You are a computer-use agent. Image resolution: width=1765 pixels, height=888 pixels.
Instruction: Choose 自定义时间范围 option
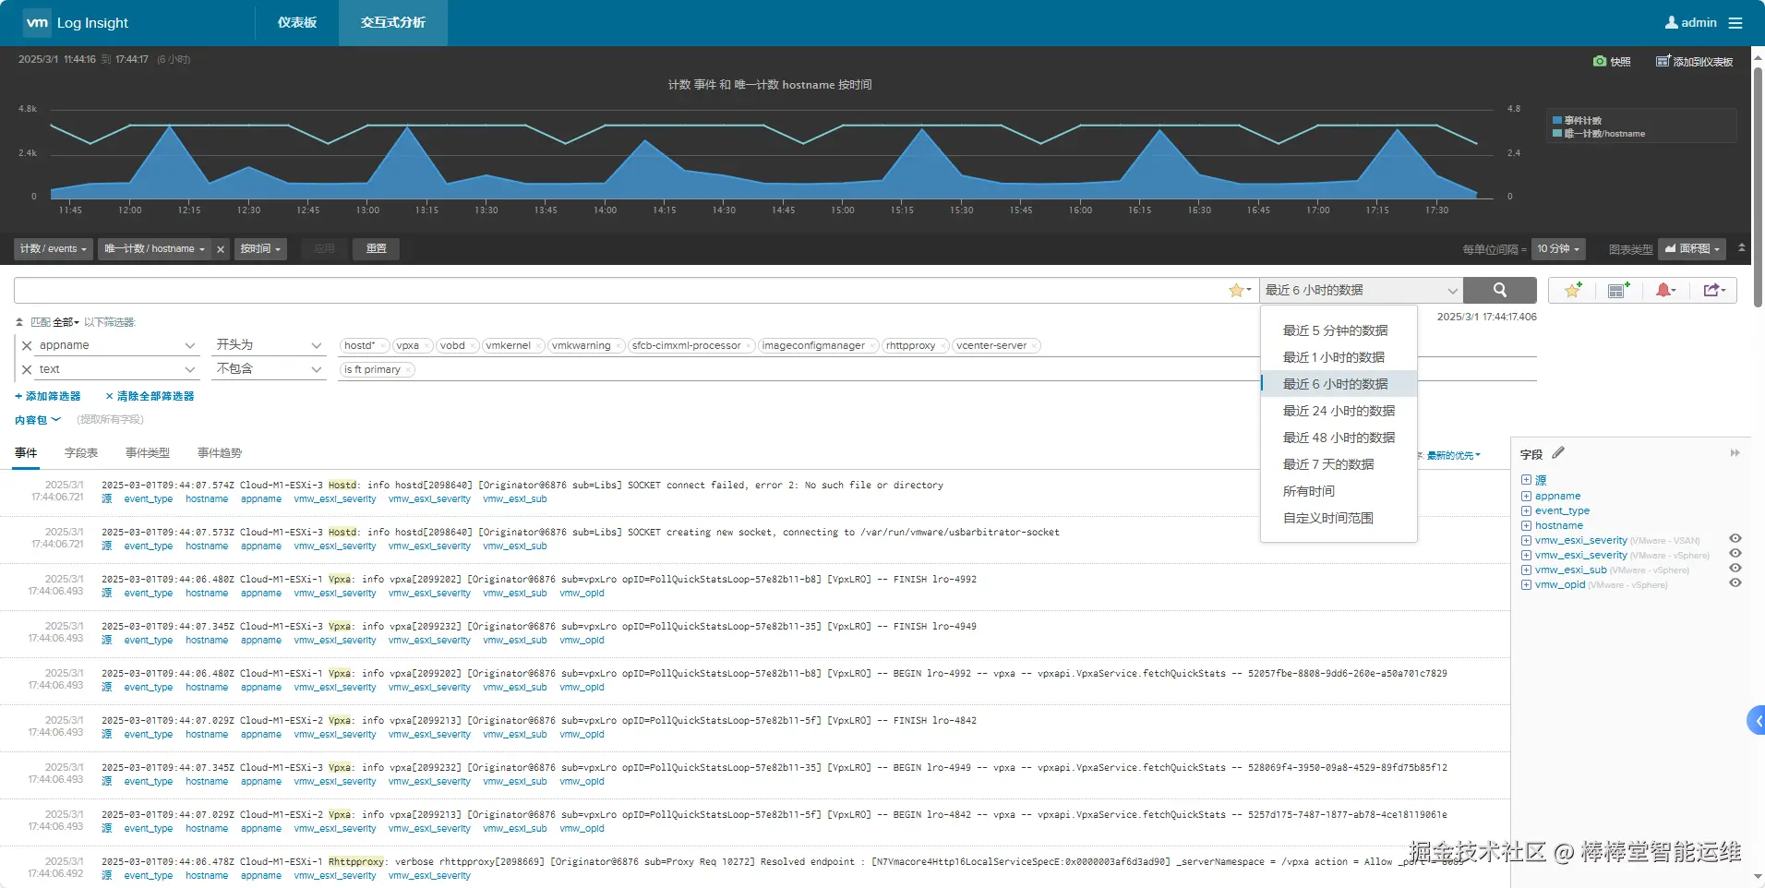coord(1339,518)
